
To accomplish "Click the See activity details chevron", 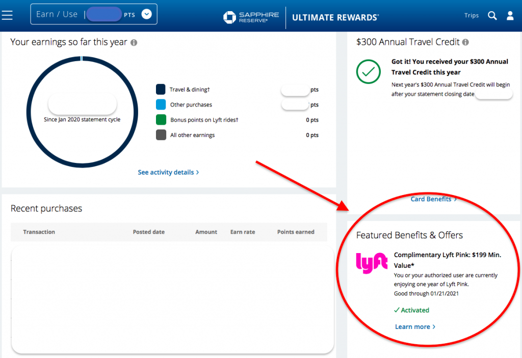I will click(197, 172).
